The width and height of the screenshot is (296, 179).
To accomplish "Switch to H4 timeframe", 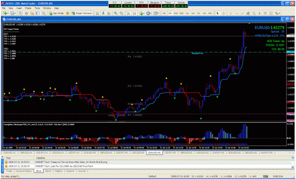I will point(193,13).
